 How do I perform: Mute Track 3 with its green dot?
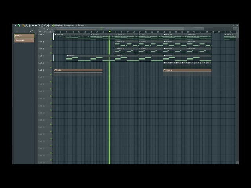point(51,53)
